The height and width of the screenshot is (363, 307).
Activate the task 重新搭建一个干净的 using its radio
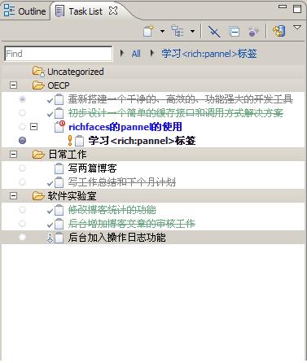pos(22,99)
